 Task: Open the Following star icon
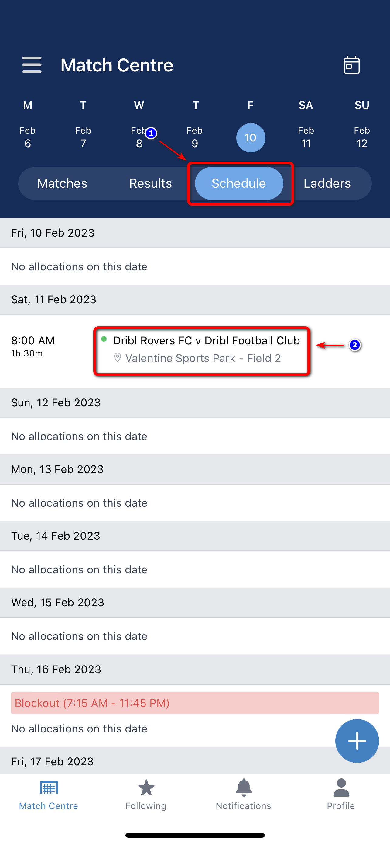click(146, 788)
